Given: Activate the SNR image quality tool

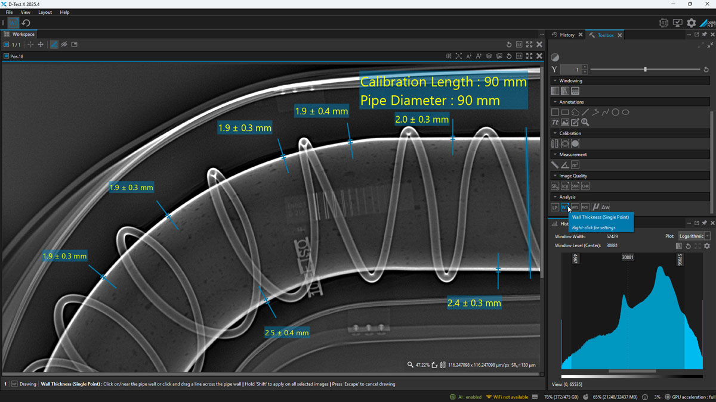Looking at the screenshot, I should (575, 185).
